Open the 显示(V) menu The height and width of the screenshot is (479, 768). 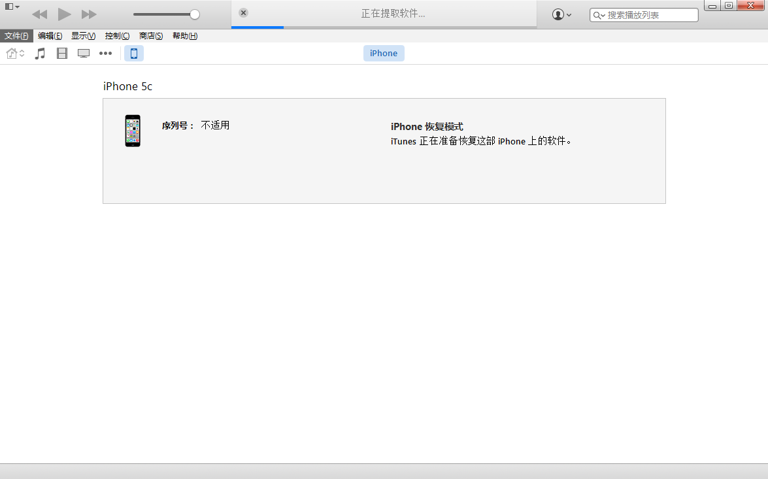pos(83,36)
